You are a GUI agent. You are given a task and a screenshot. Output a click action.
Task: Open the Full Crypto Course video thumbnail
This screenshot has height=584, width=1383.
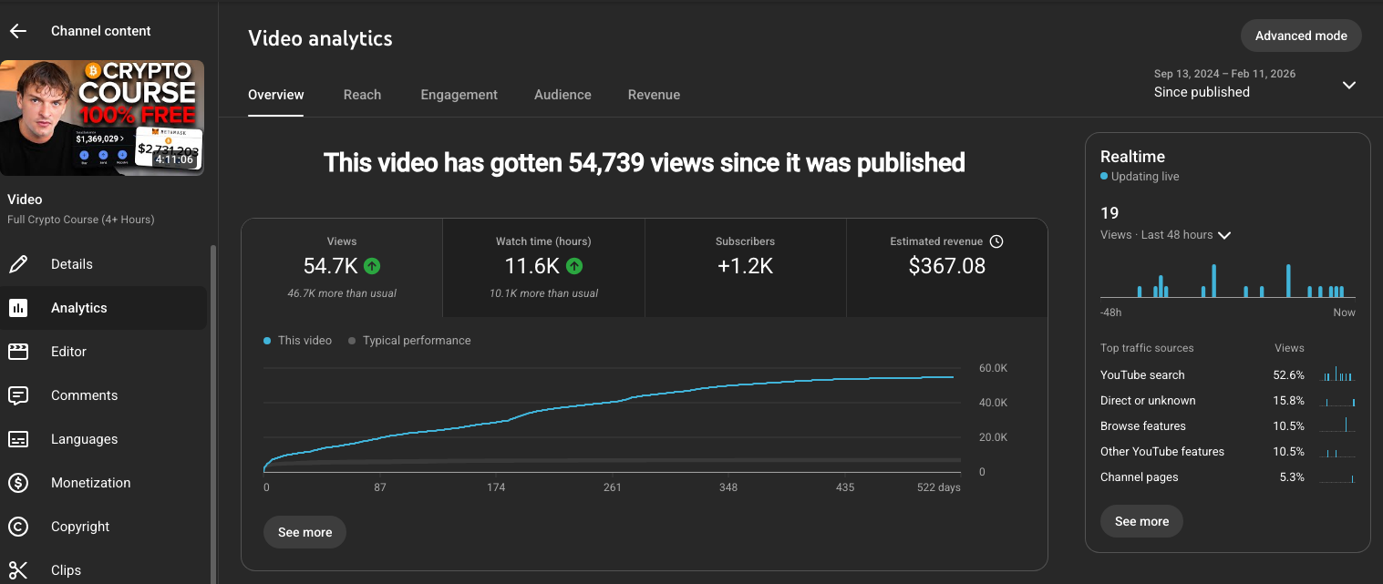tap(102, 118)
